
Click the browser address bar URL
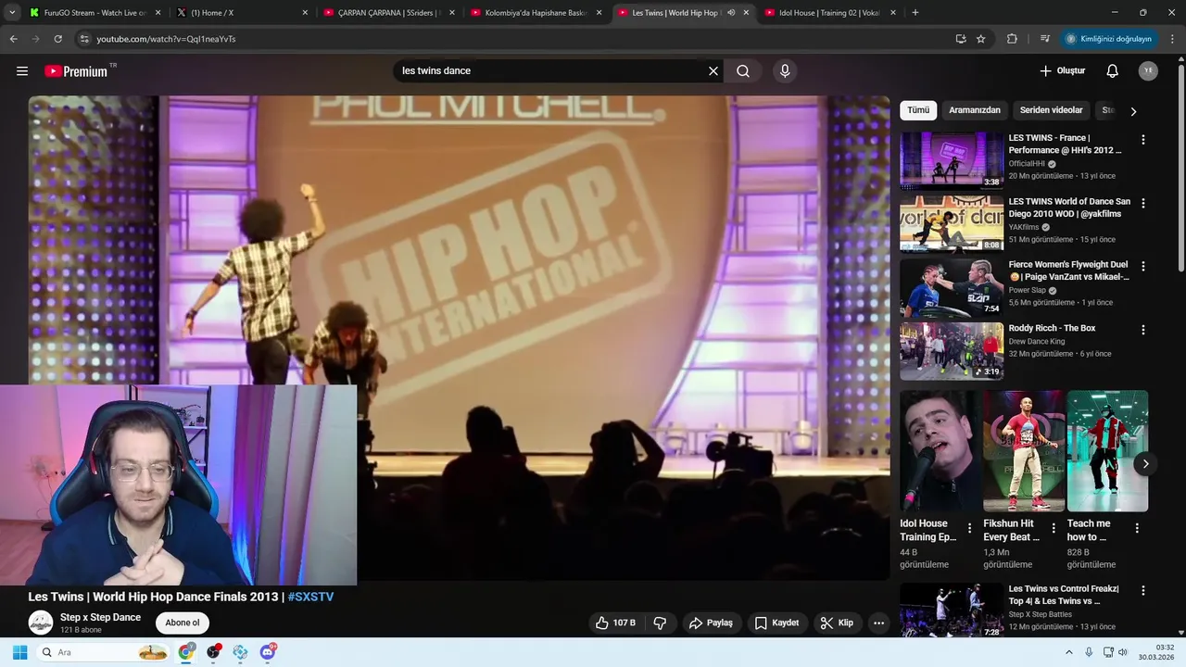(167, 39)
